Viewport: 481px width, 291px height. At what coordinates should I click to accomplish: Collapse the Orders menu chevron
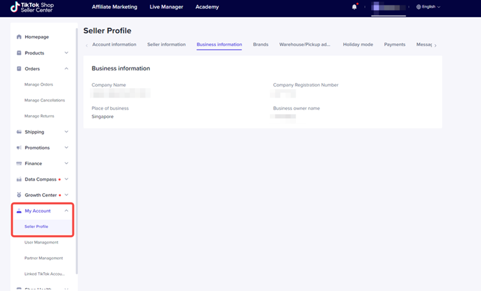click(66, 68)
